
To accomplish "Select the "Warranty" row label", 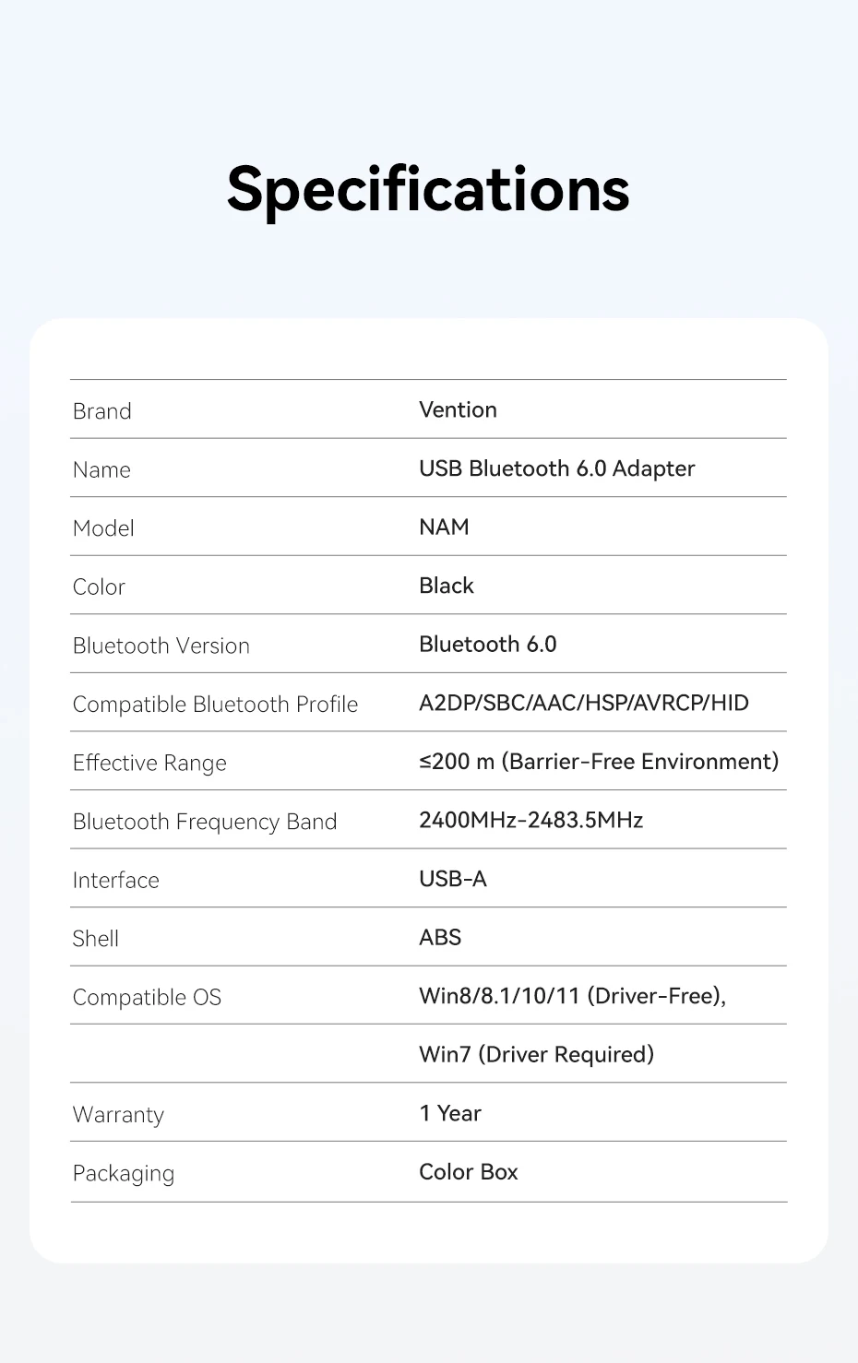I will [119, 1115].
